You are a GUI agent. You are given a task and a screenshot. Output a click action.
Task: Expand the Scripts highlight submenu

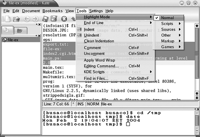pyautogui.click(x=168, y=24)
